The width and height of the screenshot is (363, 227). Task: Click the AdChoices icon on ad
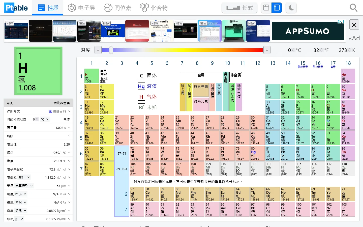click(x=340, y=22)
